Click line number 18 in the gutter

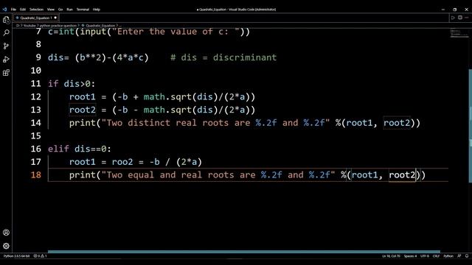click(x=36, y=175)
